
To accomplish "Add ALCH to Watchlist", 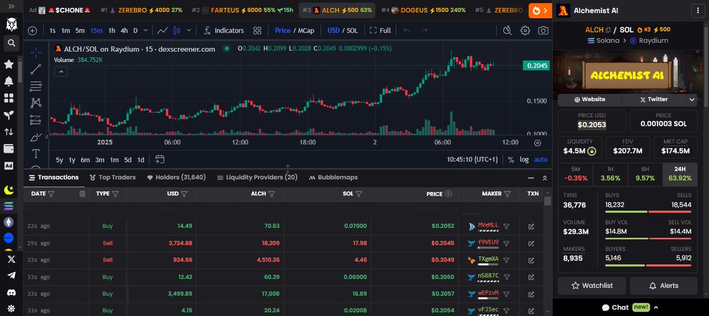I will 592,285.
